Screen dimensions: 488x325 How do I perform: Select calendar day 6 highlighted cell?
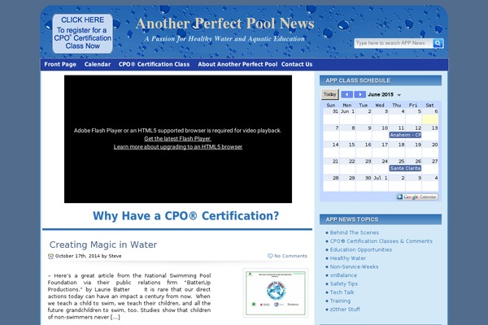[430, 119]
